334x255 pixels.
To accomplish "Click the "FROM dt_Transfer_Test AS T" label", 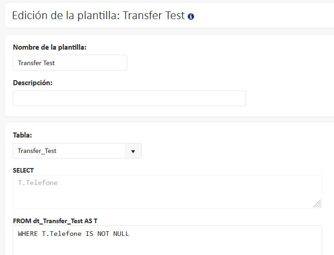I will 55,221.
